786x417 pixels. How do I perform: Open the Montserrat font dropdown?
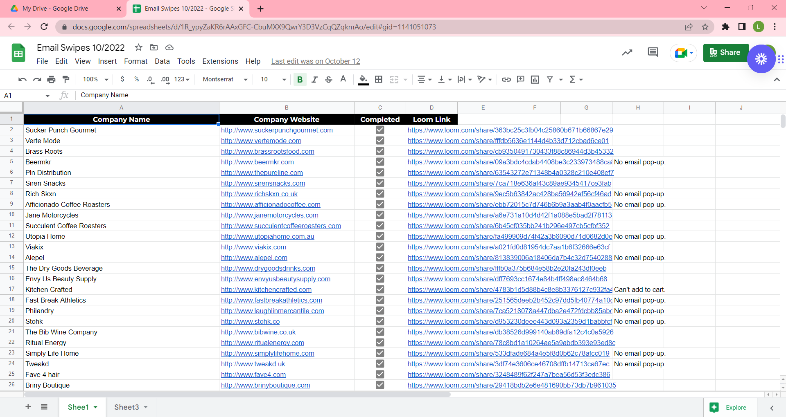click(225, 79)
